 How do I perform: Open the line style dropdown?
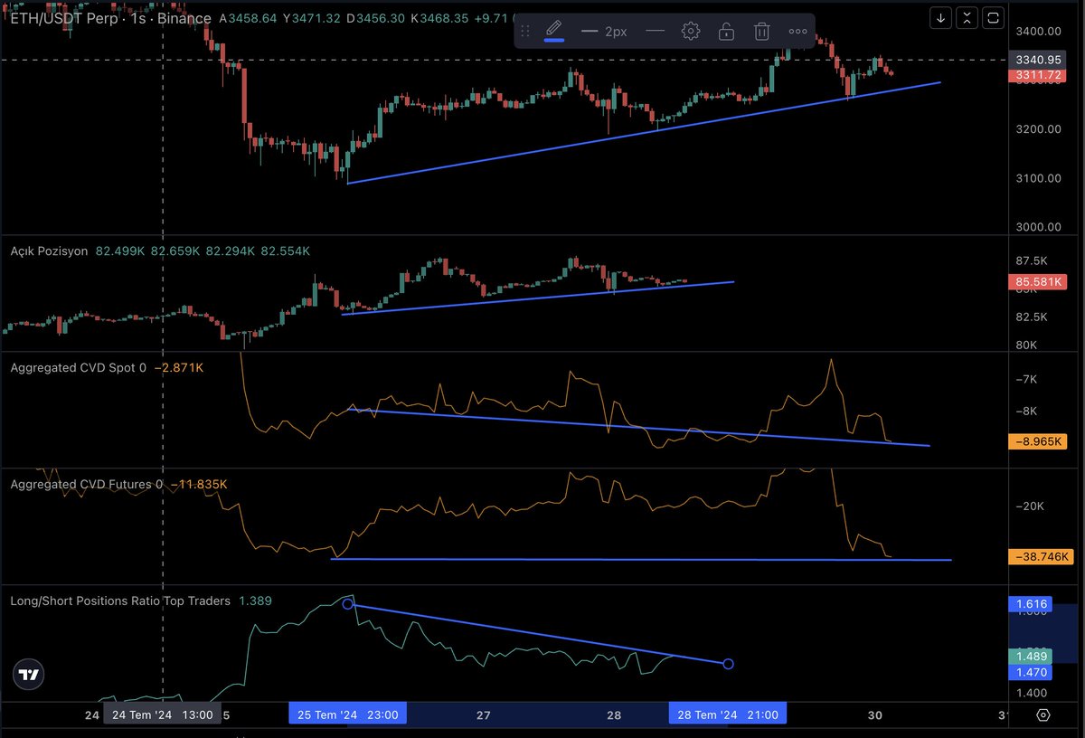[x=656, y=31]
